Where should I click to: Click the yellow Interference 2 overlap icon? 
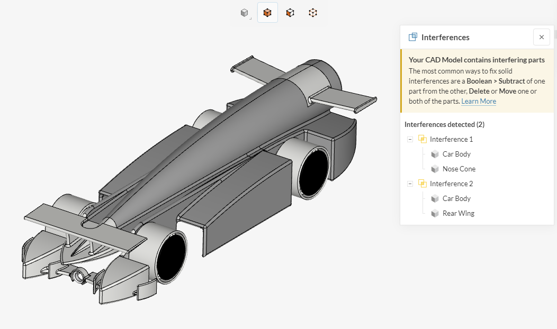click(422, 184)
